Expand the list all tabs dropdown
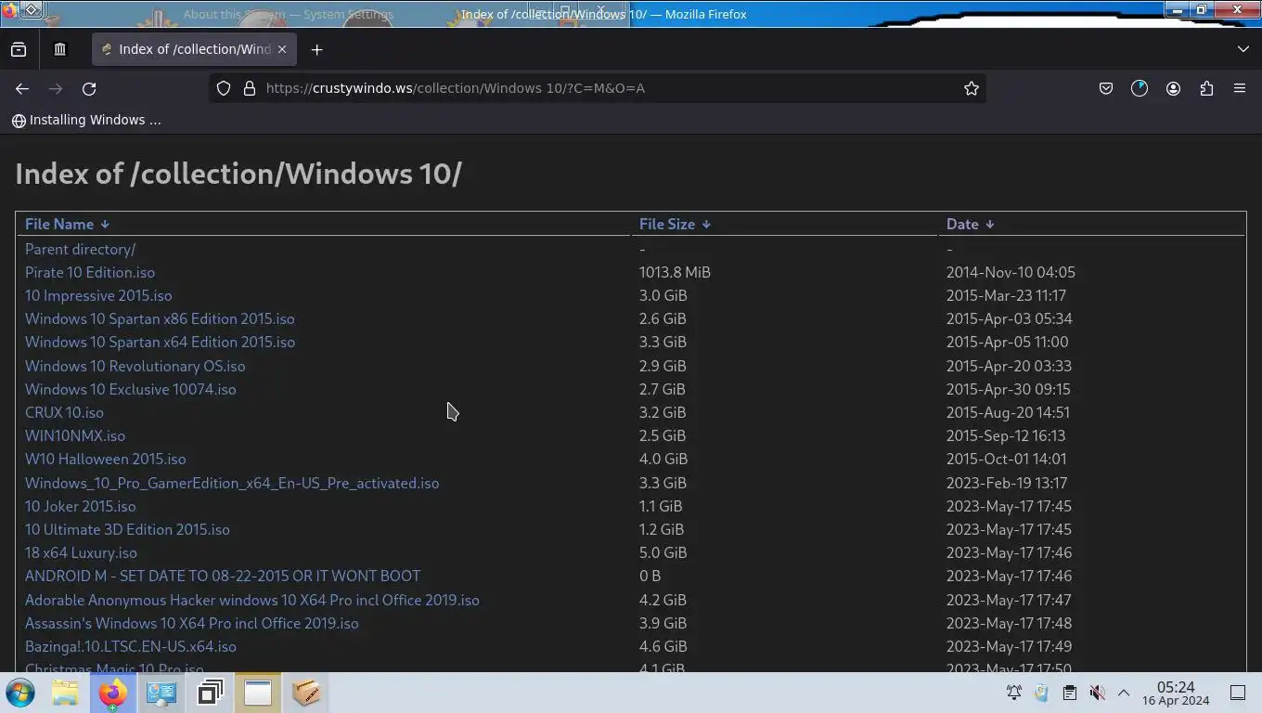The image size is (1262, 713). 1243,49
